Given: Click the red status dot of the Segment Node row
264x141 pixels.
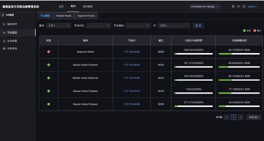Looking at the screenshot, I should 48,52.
